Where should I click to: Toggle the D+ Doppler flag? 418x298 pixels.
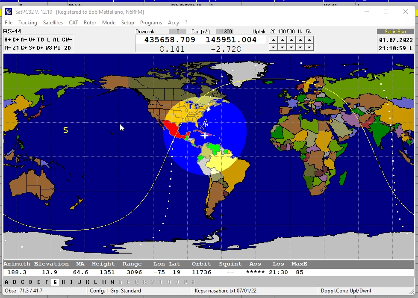click(40, 48)
